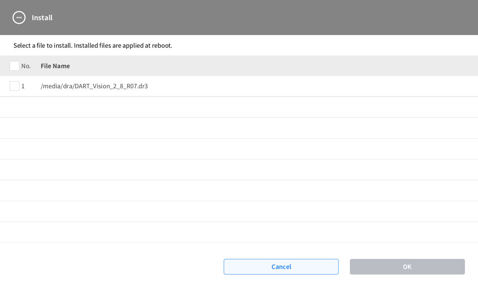
Task: Click the Install title text
Action: click(x=42, y=18)
